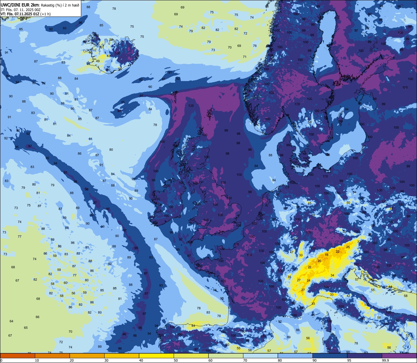Click the purple legend segment above 99.9
The width and height of the screenshot is (417, 363).
pos(399,356)
